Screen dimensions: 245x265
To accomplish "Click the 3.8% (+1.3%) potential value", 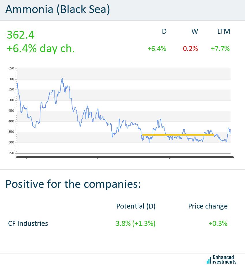I will pos(136,223).
